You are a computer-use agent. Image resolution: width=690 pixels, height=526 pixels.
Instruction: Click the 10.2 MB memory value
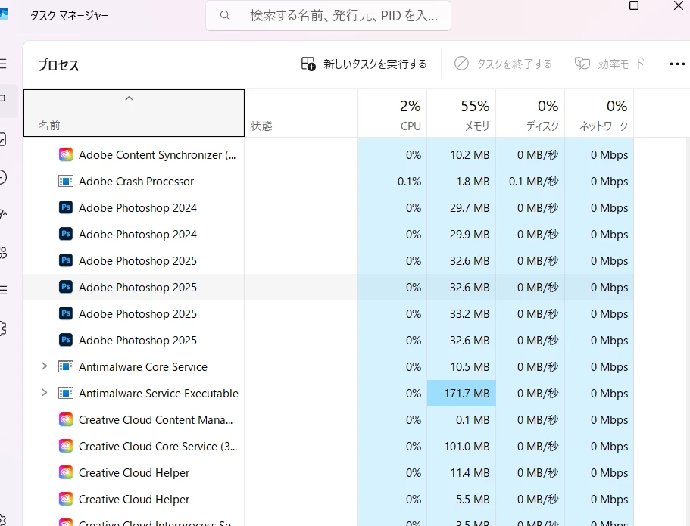pos(470,155)
